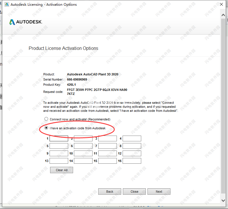The width and height of the screenshot is (228, 209).
Task: Proceed with the Next button
Action: 159,192
